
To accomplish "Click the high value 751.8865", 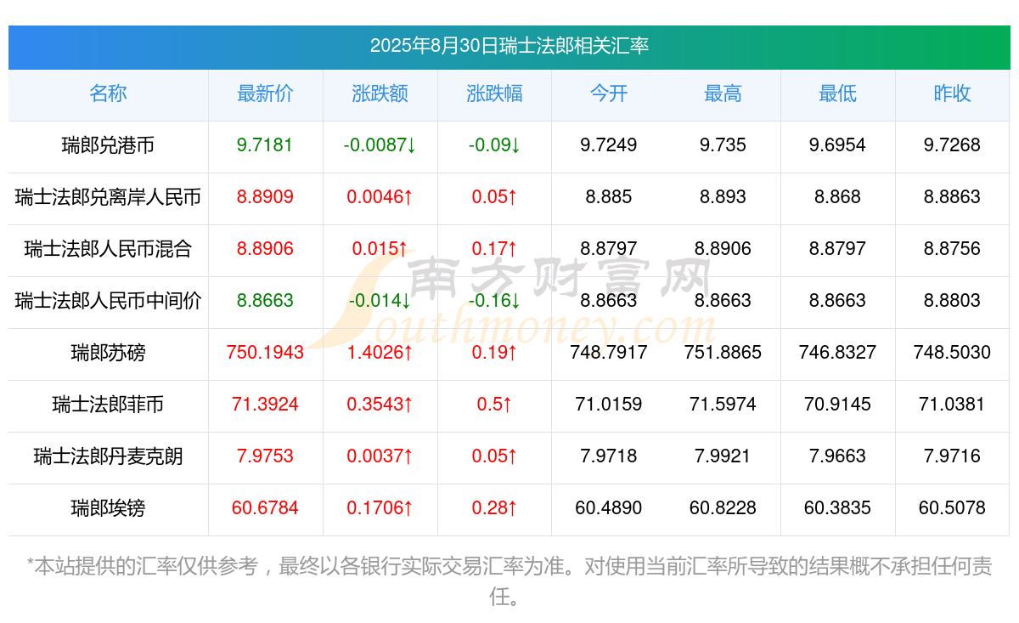I will pyautogui.click(x=723, y=353).
